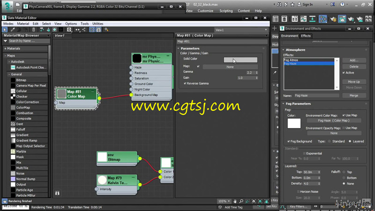The image size is (375, 211).
Task: Click the Search by Name field
Action: point(29,41)
